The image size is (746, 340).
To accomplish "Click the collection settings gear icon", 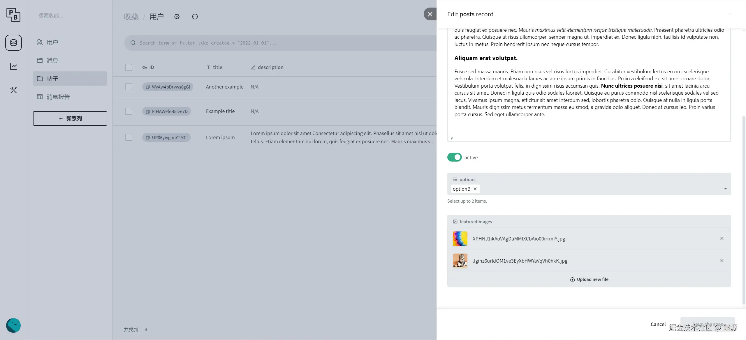I will click(177, 17).
